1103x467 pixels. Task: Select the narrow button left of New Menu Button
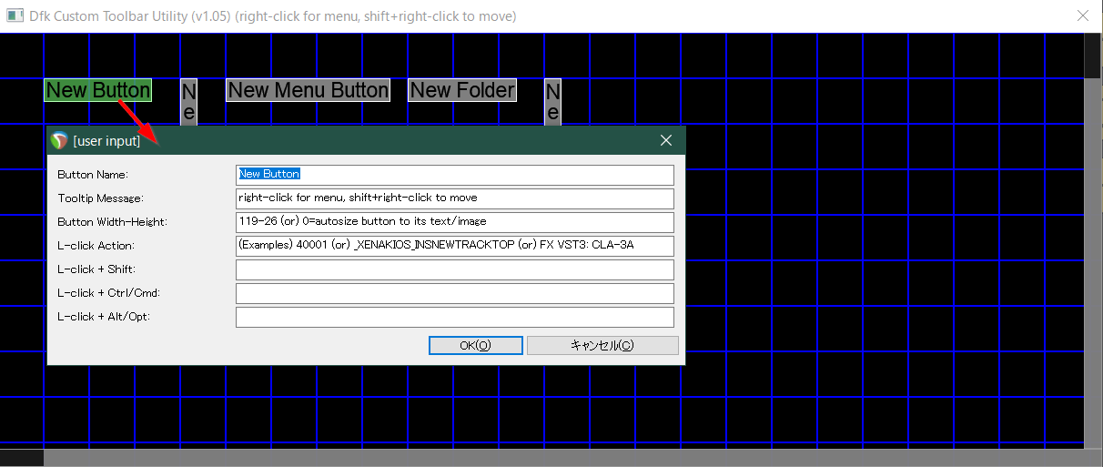(x=188, y=101)
